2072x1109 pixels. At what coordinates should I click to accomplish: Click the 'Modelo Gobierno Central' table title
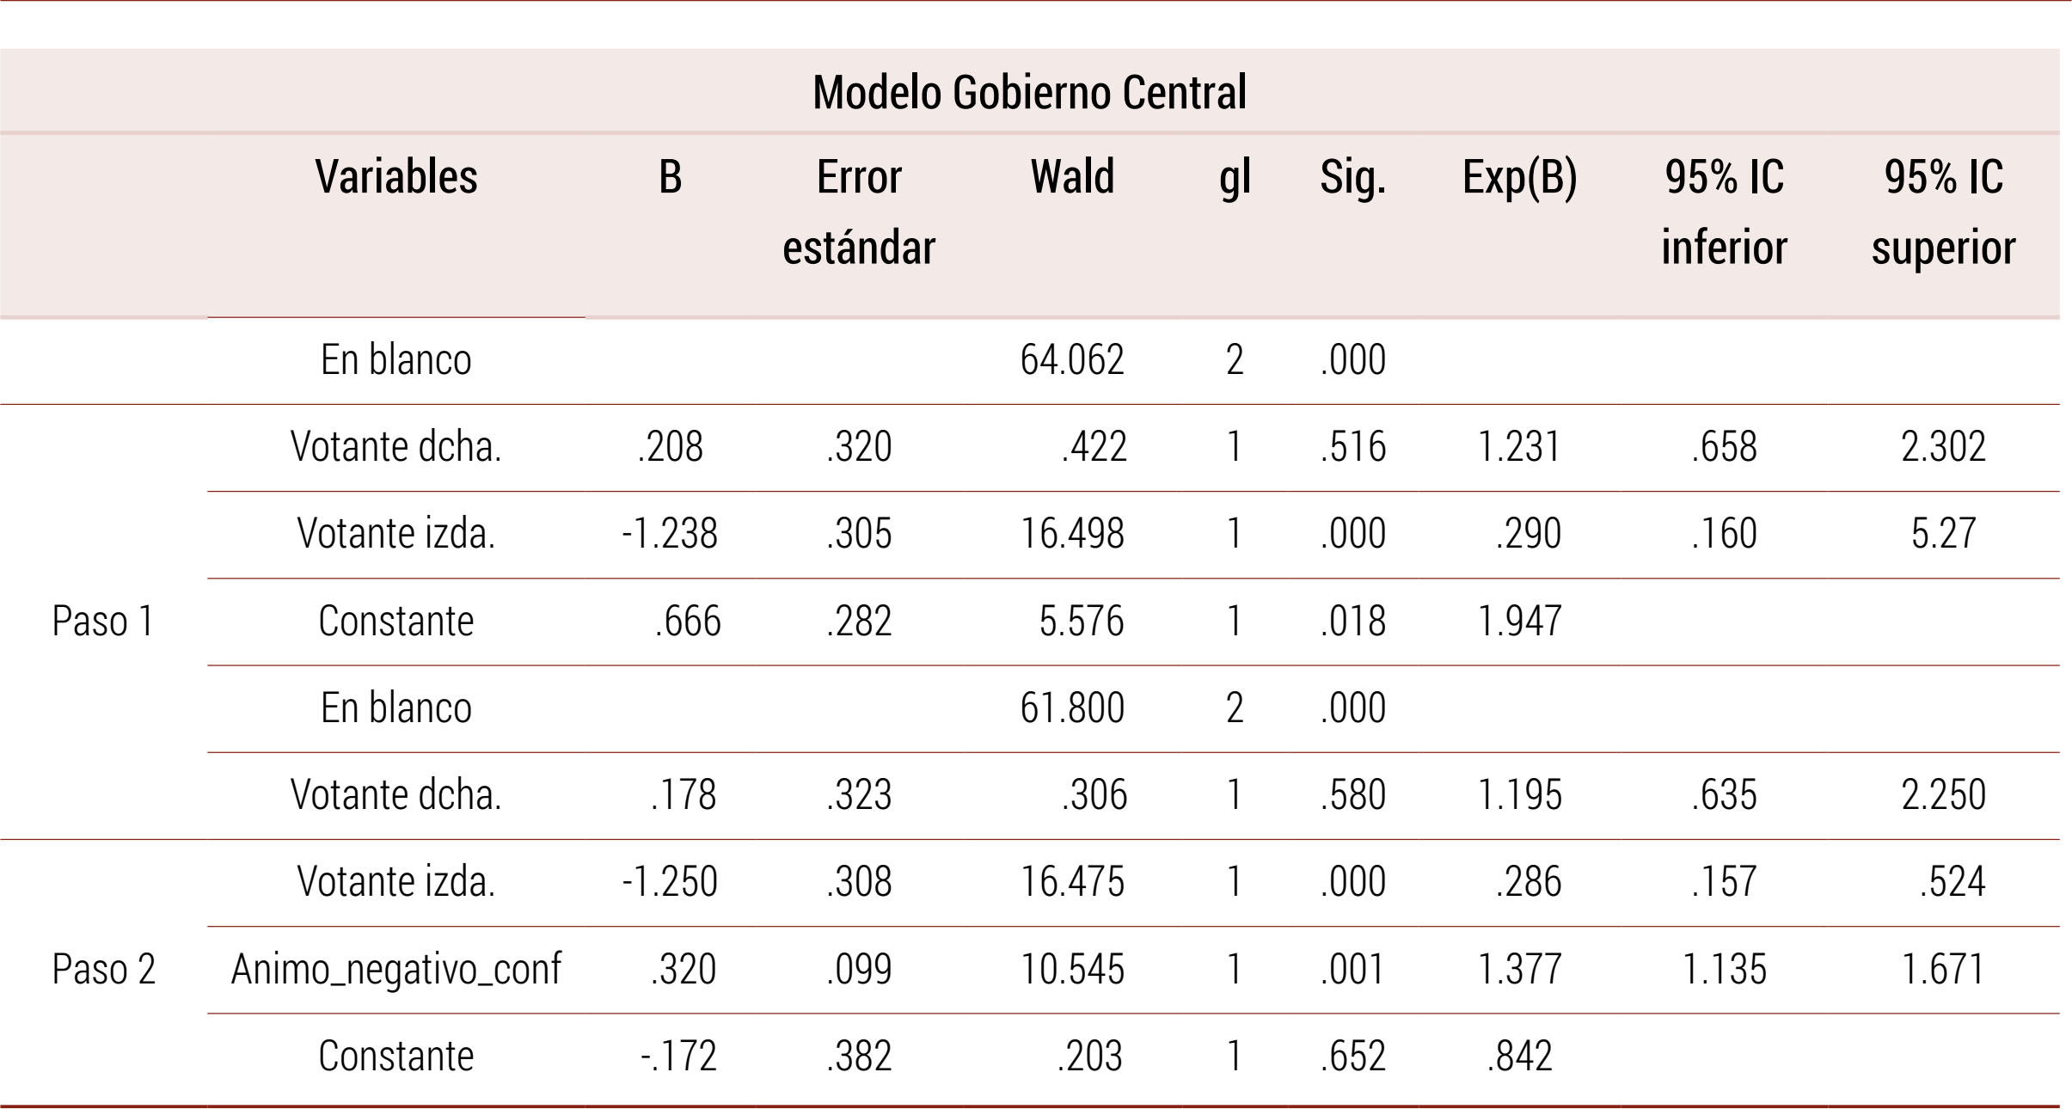(x=1029, y=93)
